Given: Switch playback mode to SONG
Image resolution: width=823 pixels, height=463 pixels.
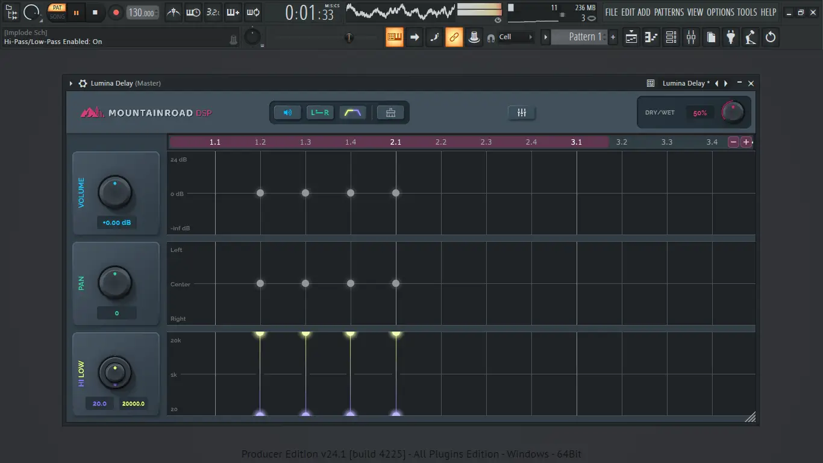Looking at the screenshot, I should click(x=57, y=16).
